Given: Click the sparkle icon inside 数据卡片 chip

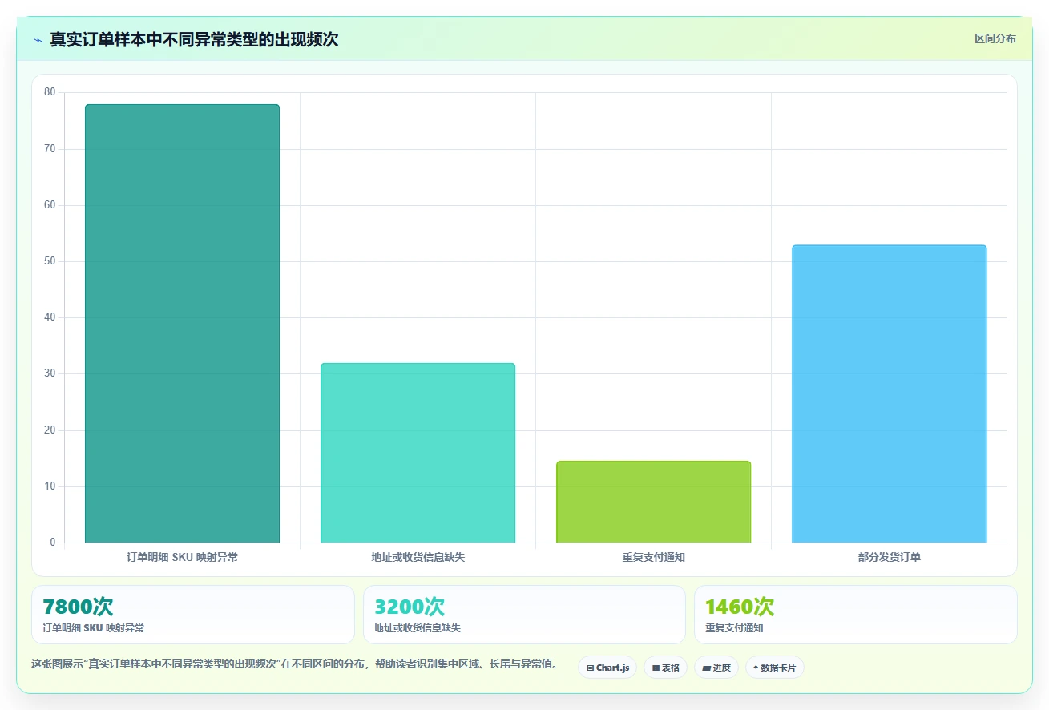Looking at the screenshot, I should (756, 667).
